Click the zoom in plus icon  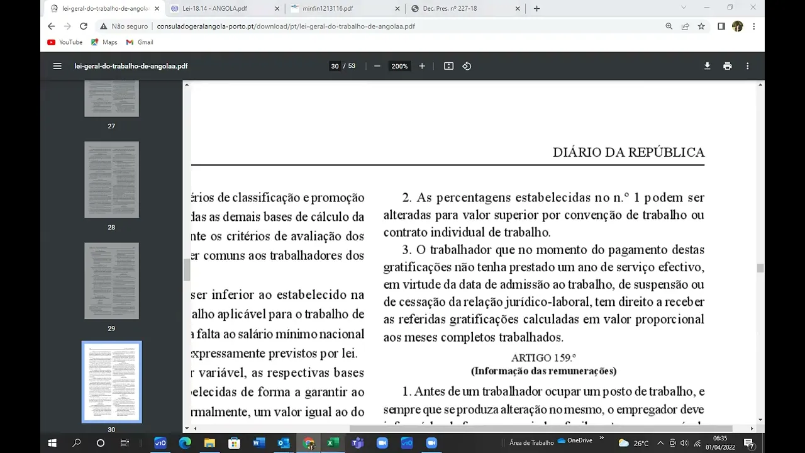coord(422,66)
